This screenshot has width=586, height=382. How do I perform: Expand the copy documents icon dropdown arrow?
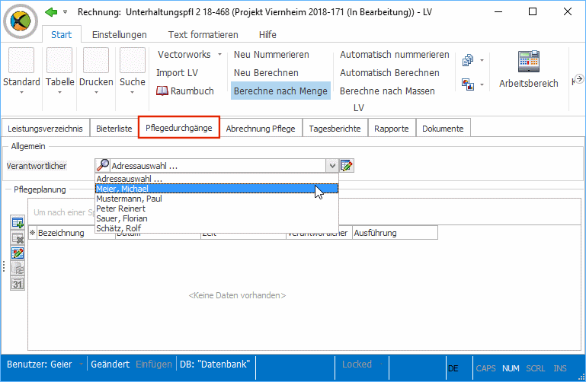pos(482,60)
